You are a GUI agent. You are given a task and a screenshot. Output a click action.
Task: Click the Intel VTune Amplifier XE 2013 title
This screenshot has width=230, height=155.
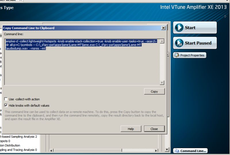click(193, 7)
